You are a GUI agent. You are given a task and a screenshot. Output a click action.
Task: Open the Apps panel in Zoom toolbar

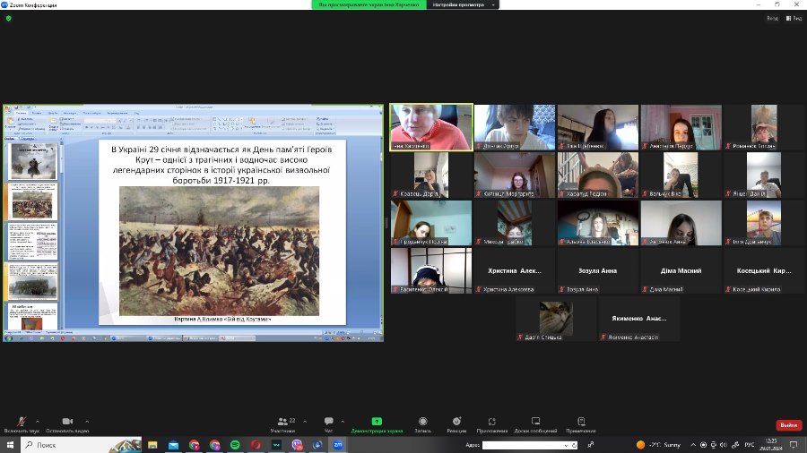pos(492,424)
